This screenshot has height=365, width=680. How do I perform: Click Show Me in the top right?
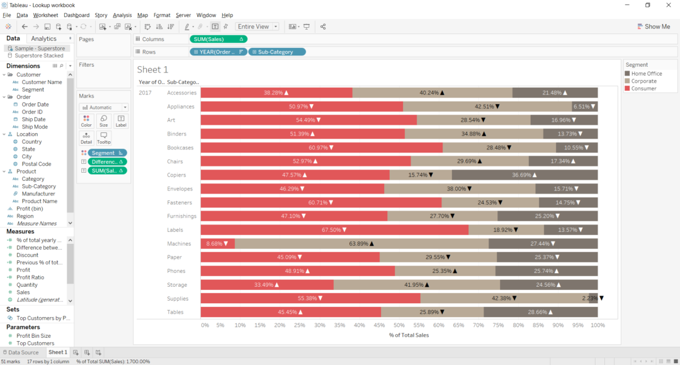pos(655,26)
